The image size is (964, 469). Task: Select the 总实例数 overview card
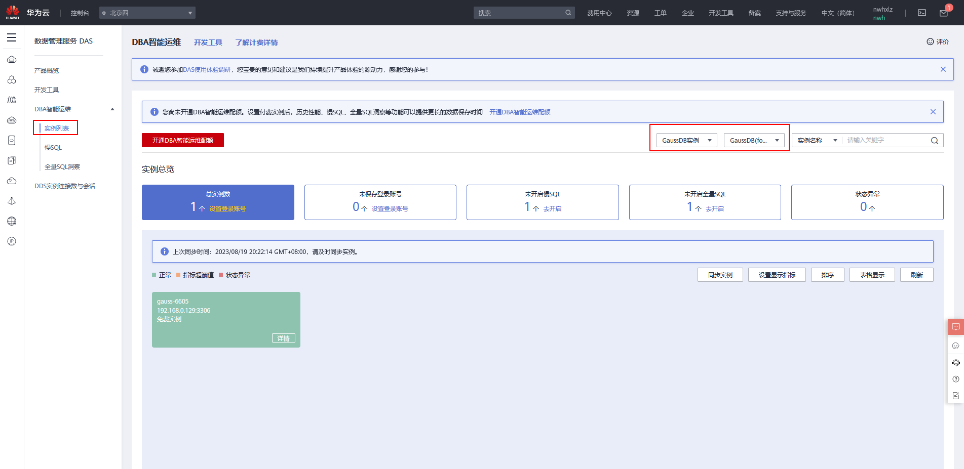[218, 202]
